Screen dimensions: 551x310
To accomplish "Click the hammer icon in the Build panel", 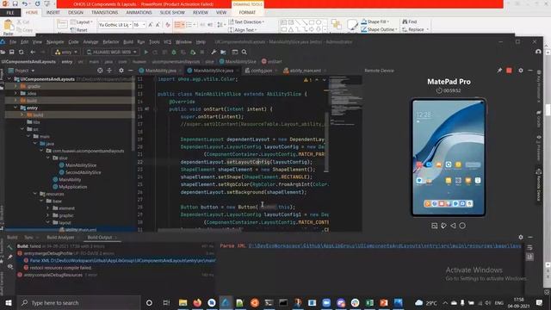I will (x=9, y=247).
